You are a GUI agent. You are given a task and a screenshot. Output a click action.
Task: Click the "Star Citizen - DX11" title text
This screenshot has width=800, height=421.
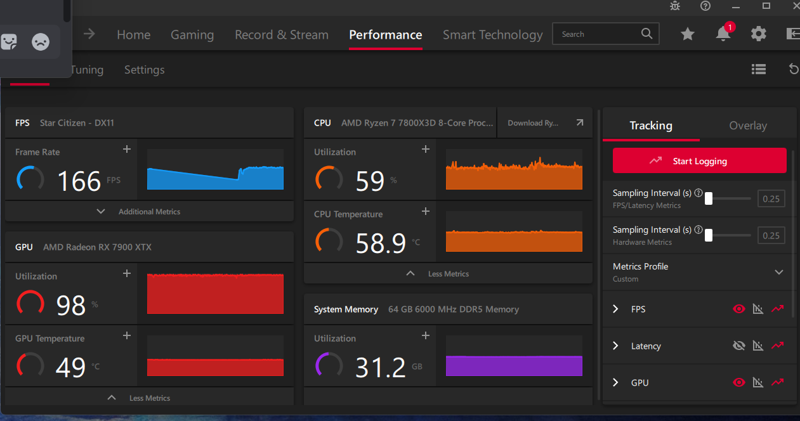coord(77,123)
